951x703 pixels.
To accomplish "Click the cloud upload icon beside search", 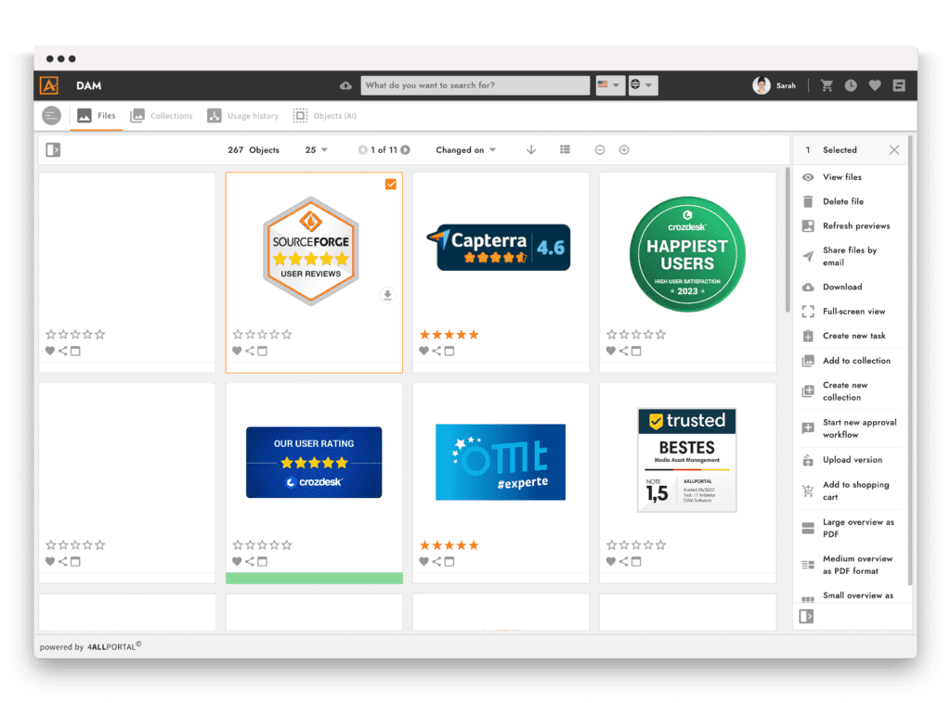I will (x=346, y=85).
